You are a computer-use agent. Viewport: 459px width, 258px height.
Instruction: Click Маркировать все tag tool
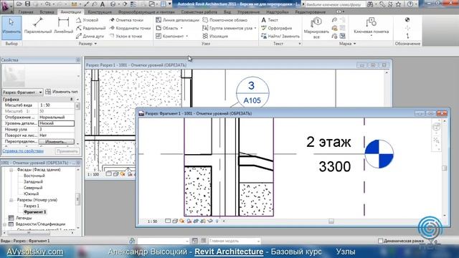(316, 28)
